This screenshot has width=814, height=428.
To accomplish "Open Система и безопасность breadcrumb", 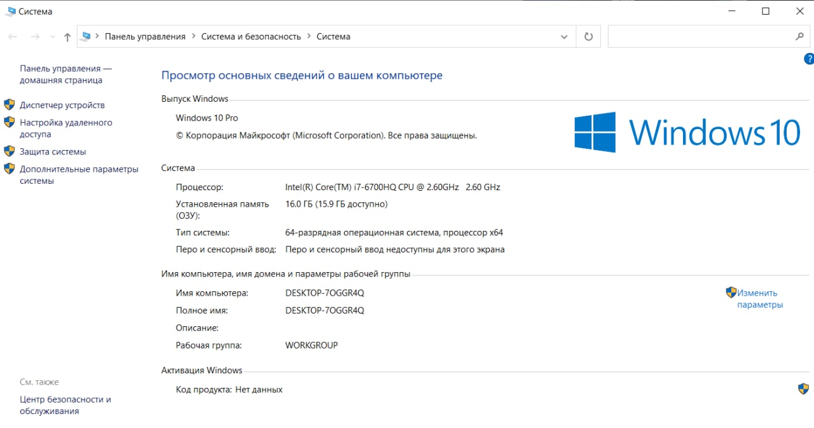I will coord(251,36).
